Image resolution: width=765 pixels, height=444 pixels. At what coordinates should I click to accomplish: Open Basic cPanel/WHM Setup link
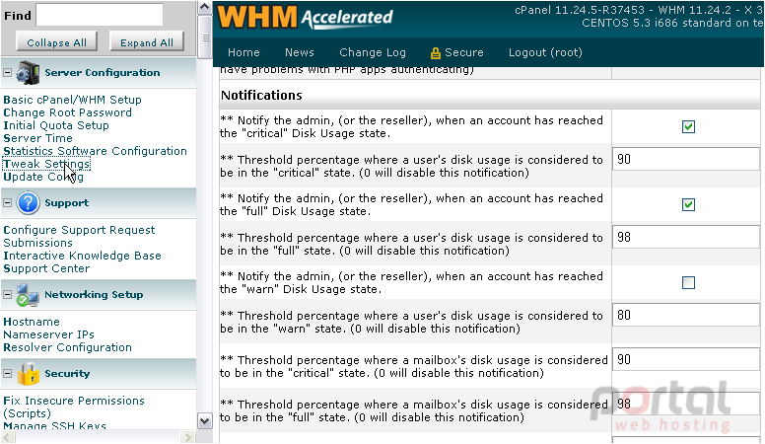72,100
